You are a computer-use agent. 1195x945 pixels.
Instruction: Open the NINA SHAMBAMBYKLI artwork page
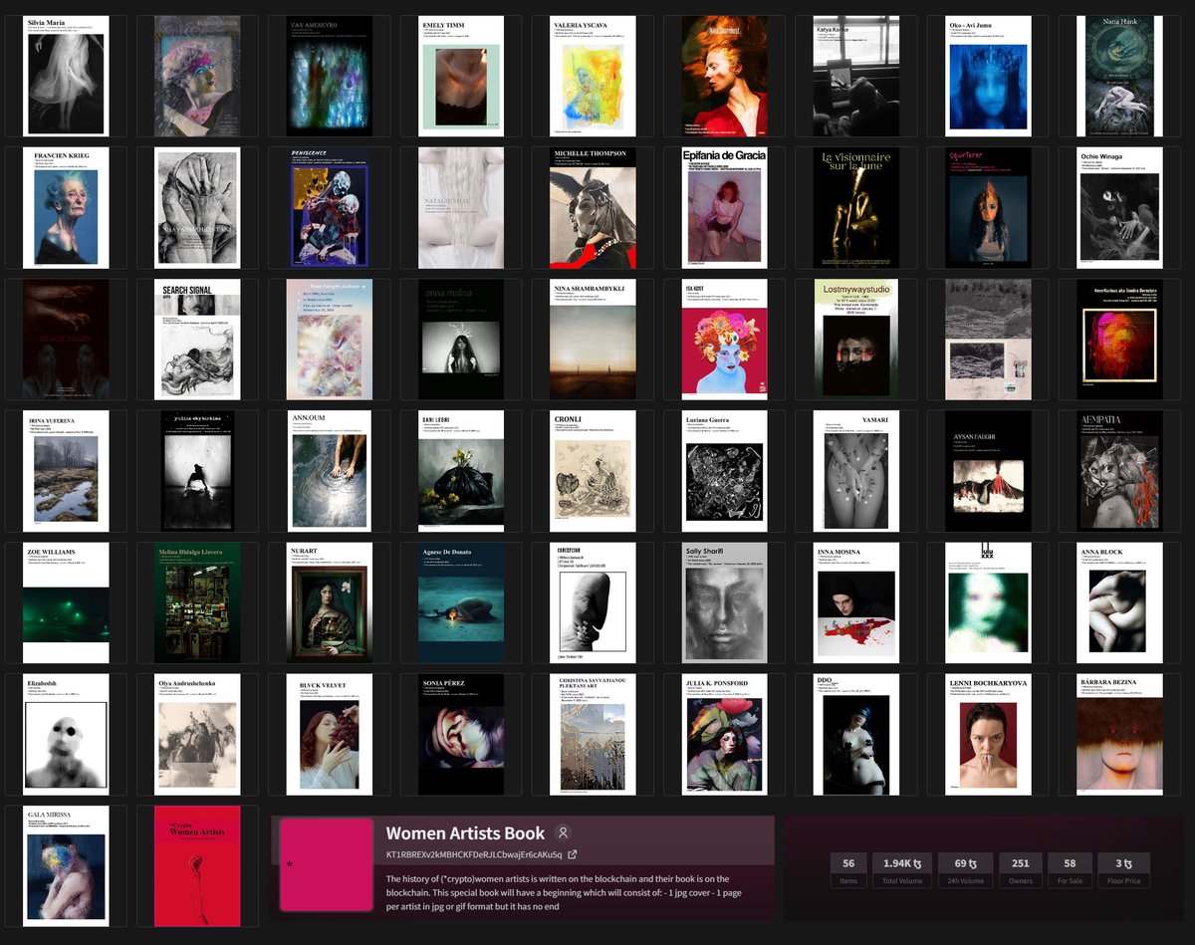point(594,339)
